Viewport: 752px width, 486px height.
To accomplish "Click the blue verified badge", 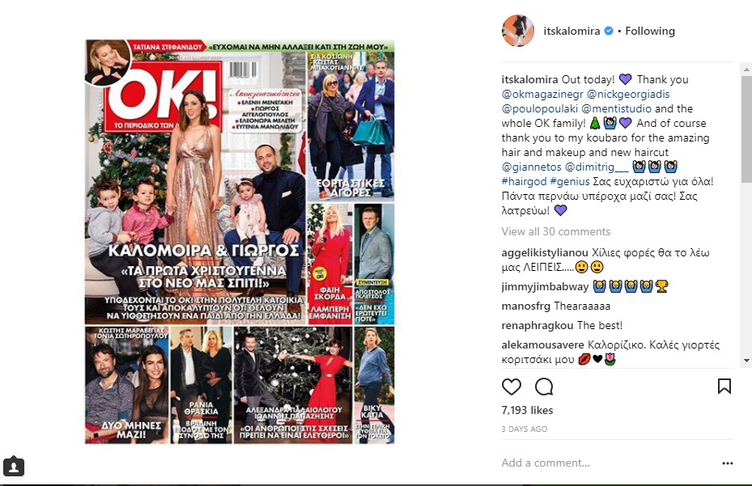I will pos(609,32).
